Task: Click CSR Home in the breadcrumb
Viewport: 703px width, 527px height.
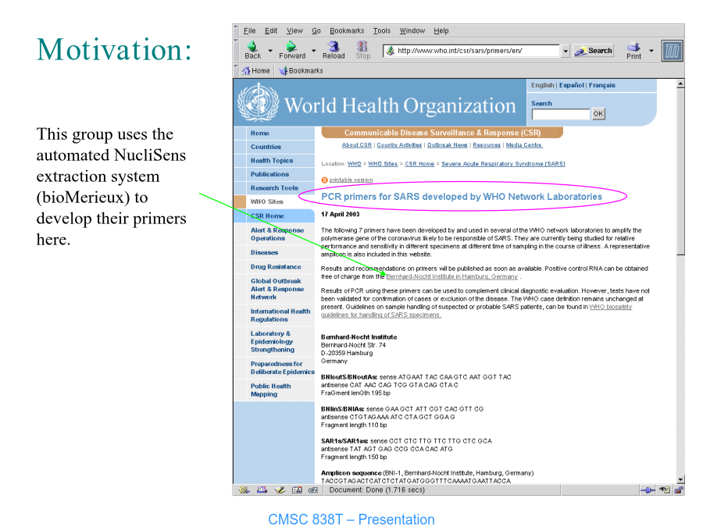Action: [x=419, y=164]
